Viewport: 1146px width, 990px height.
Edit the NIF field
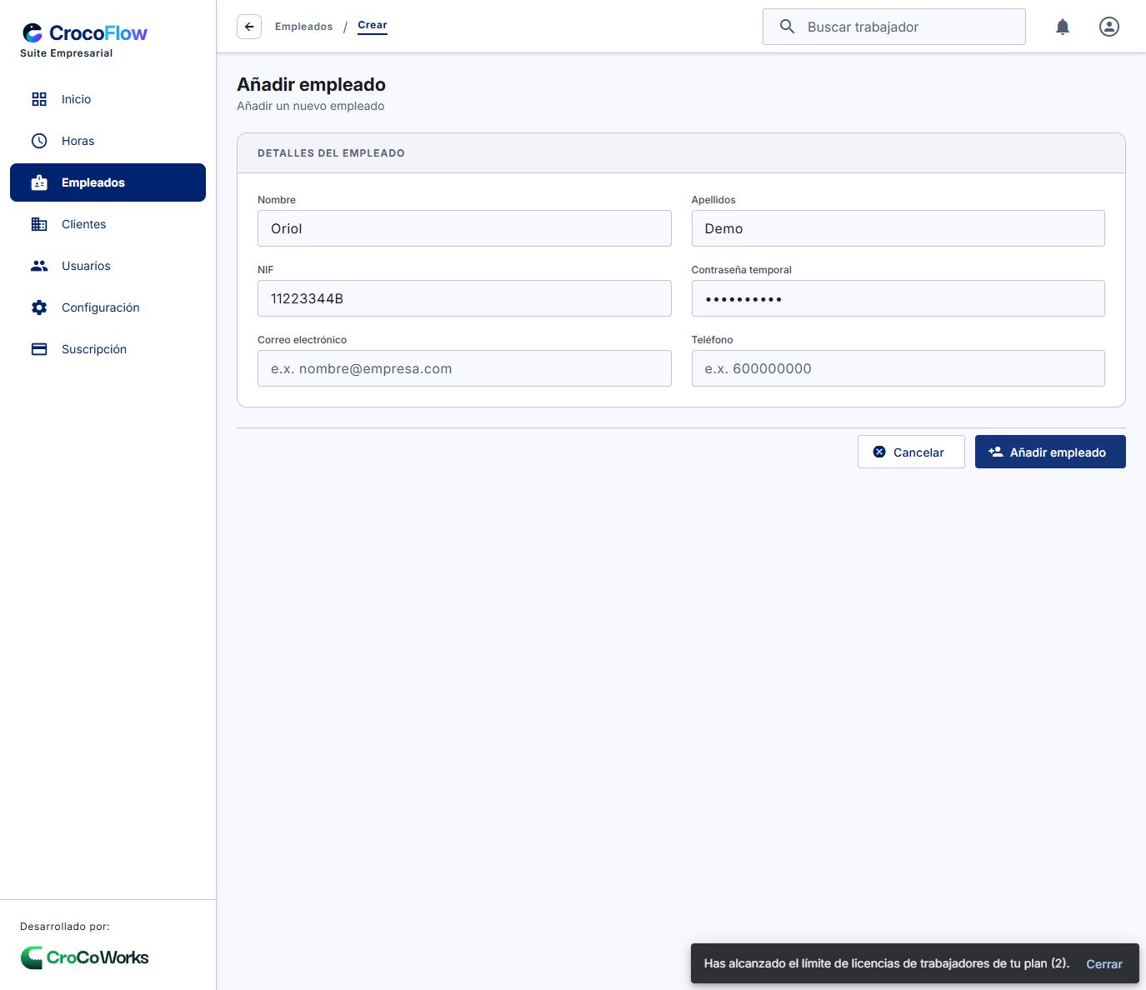pyautogui.click(x=464, y=298)
